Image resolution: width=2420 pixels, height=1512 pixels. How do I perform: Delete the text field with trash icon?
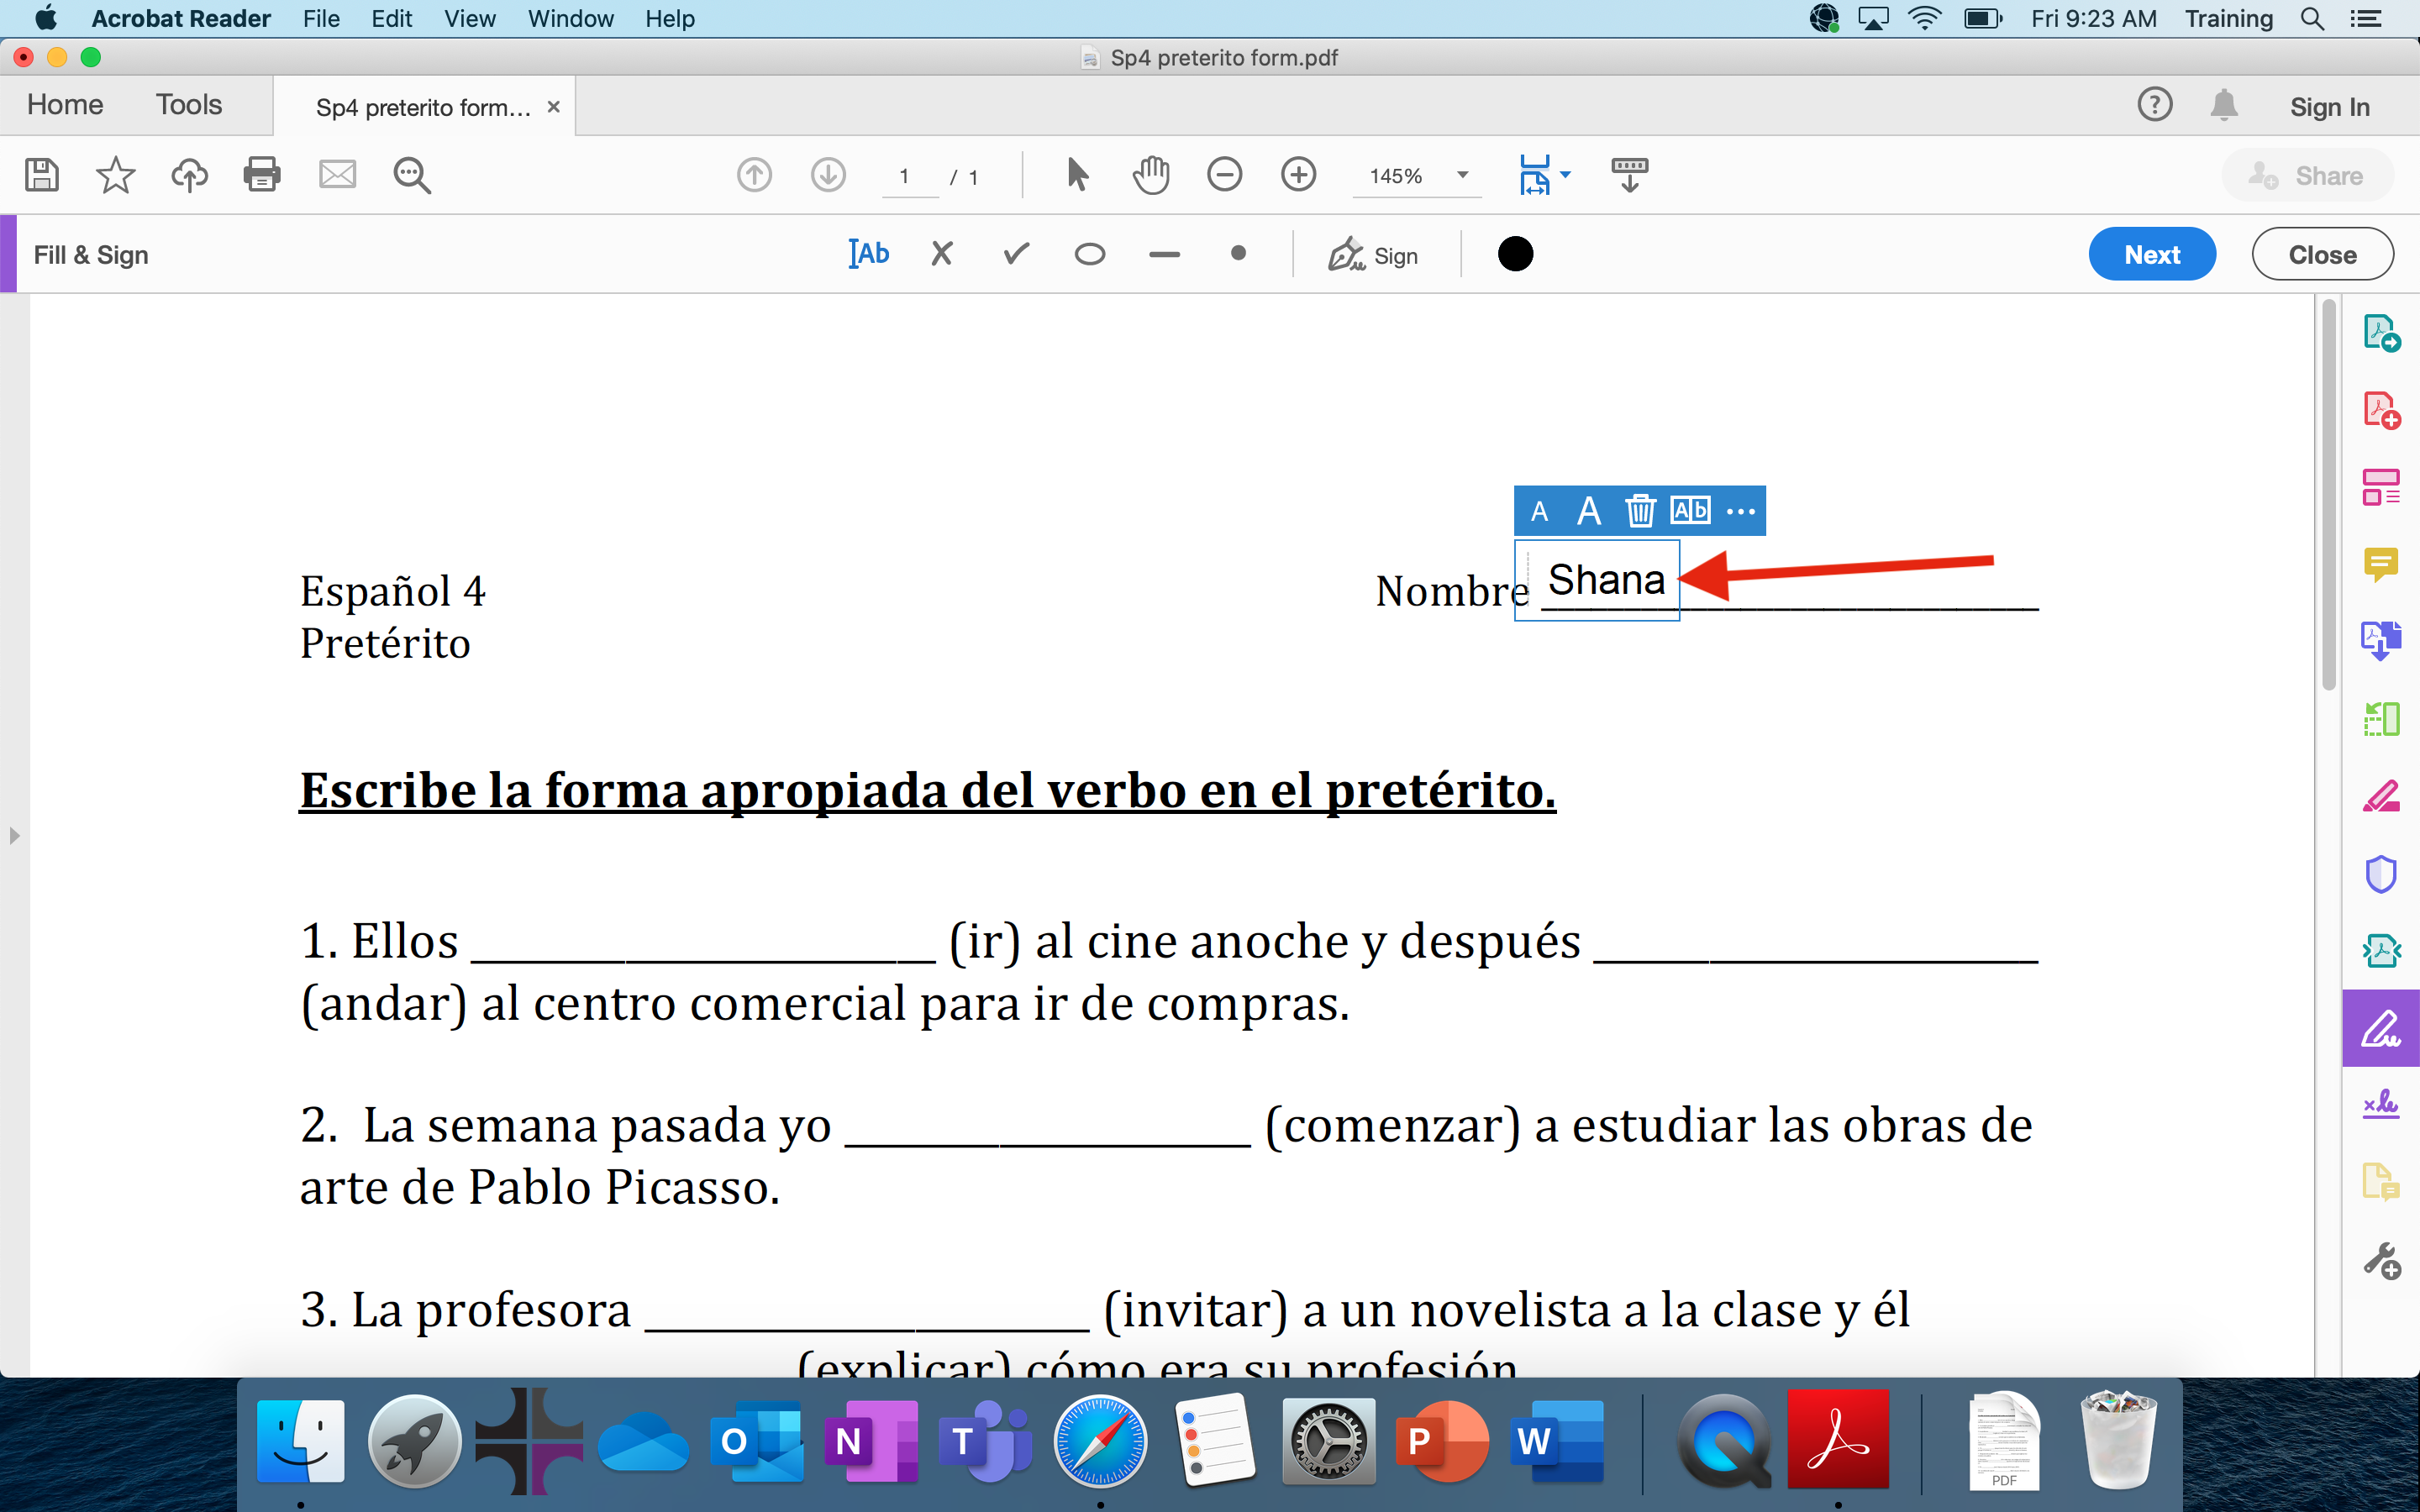tap(1640, 511)
